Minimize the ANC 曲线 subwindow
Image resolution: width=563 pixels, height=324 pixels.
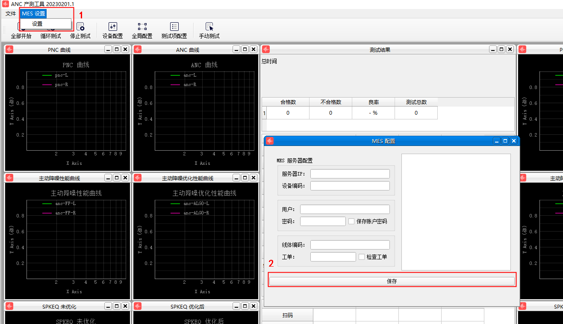pos(236,49)
